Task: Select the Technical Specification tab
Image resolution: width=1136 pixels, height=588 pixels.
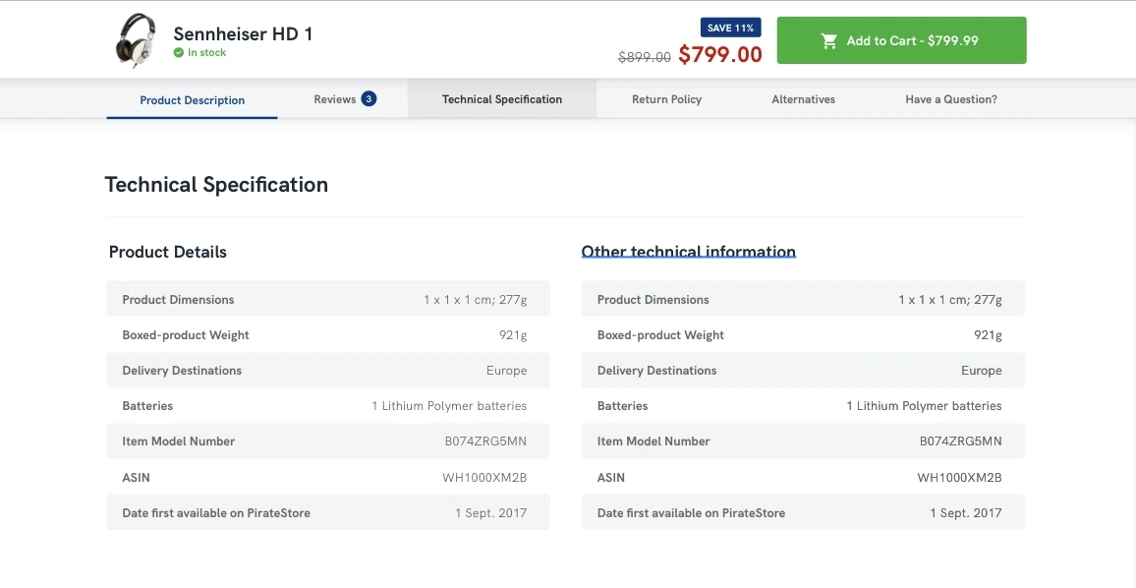Action: click(x=502, y=99)
